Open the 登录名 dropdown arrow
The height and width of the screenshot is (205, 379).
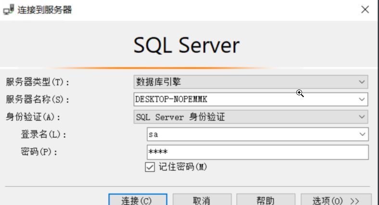pyautogui.click(x=362, y=135)
